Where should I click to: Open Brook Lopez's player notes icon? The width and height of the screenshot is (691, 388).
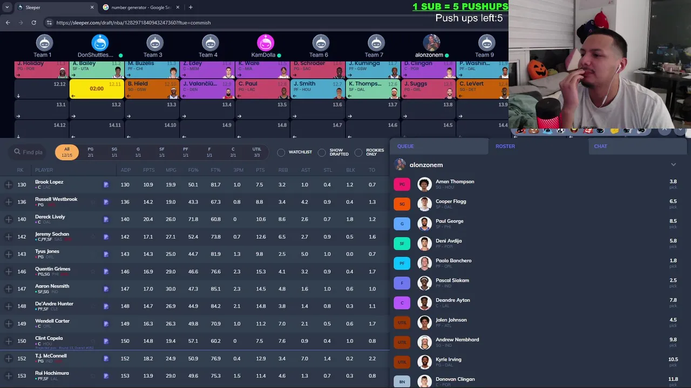(x=106, y=185)
